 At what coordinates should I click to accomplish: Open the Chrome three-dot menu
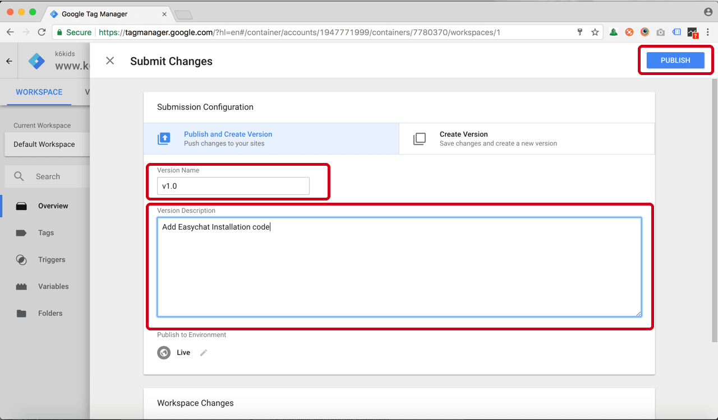coord(708,32)
